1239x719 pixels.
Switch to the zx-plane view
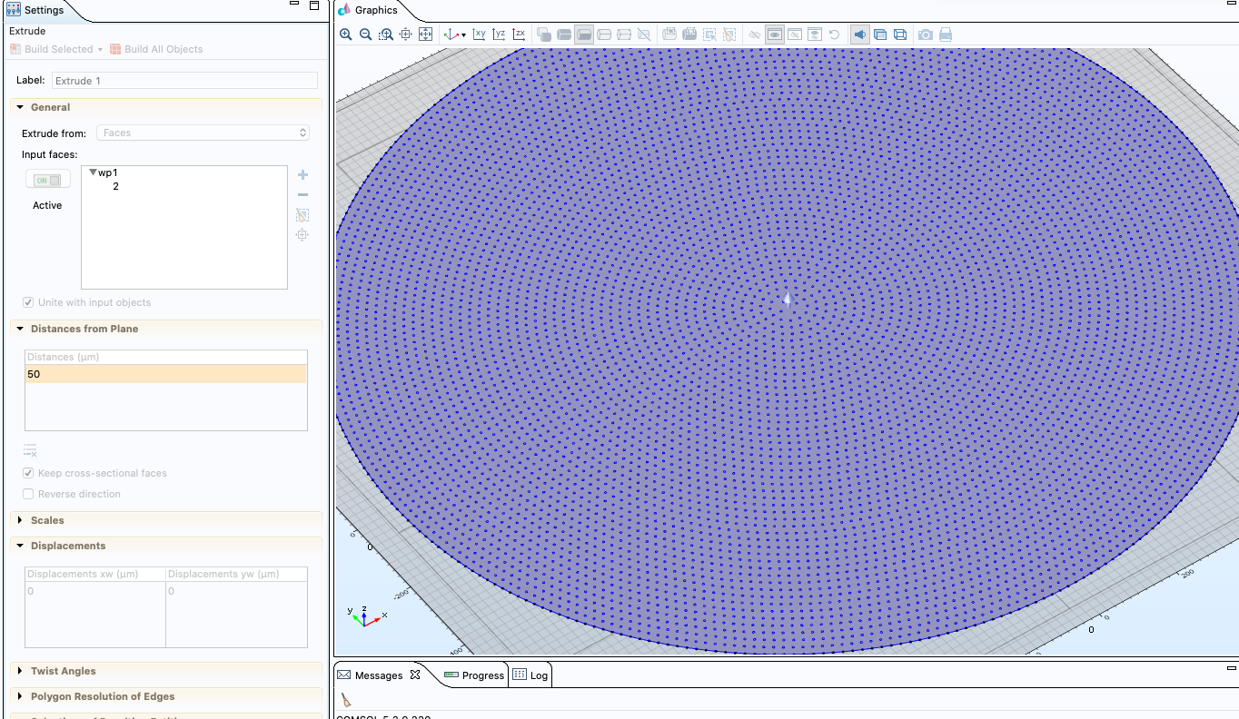click(519, 34)
